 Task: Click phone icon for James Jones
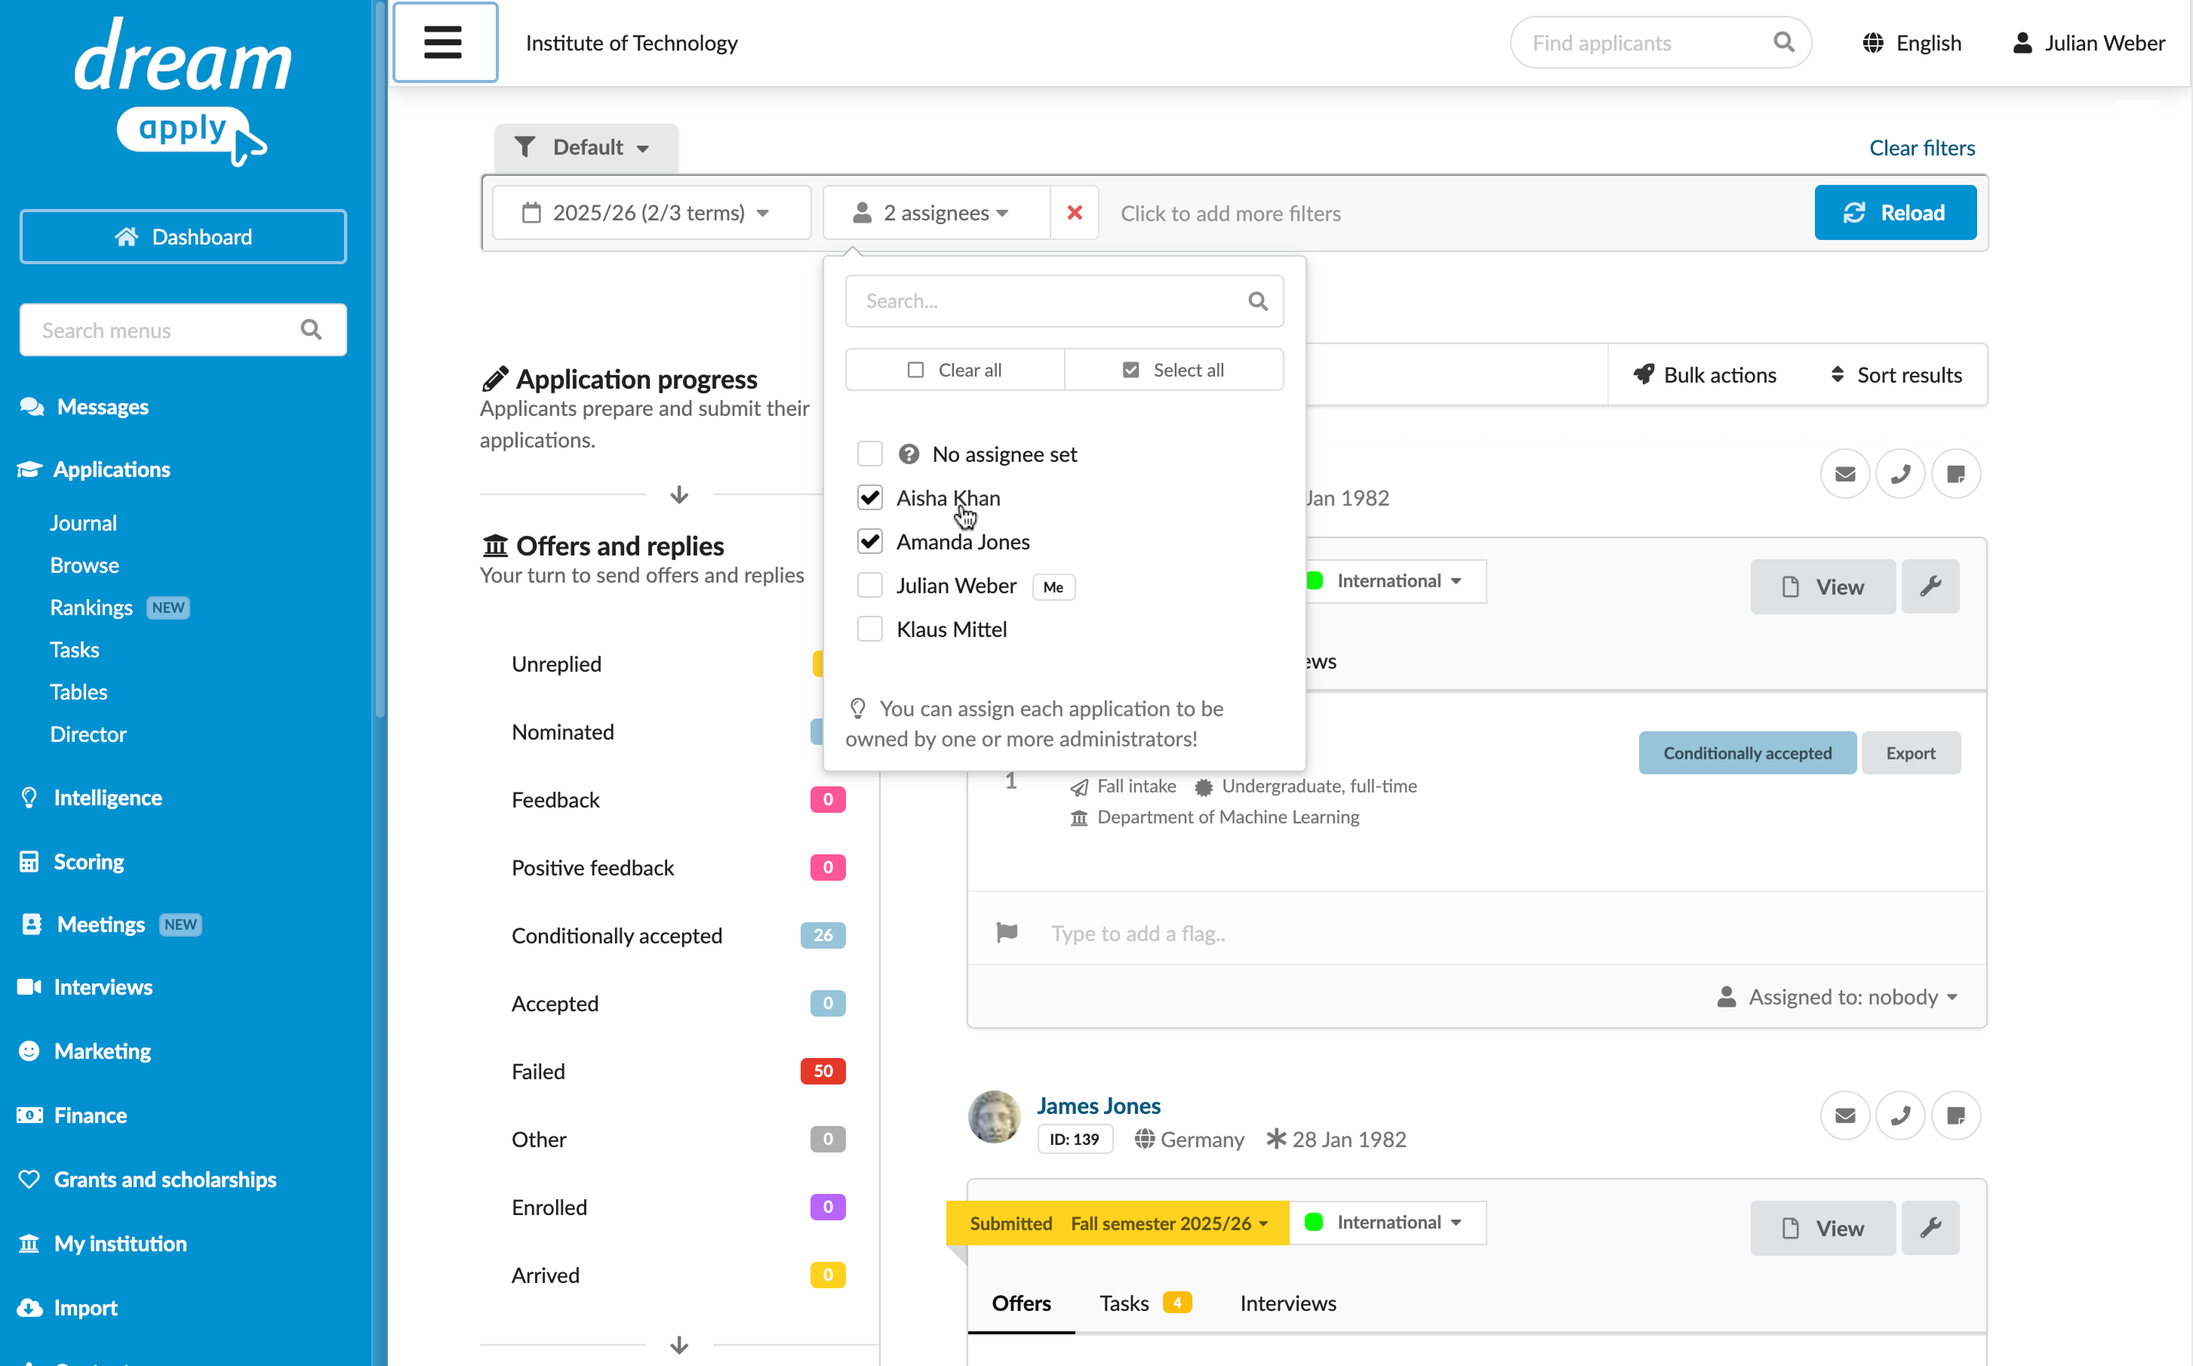(x=1900, y=1115)
